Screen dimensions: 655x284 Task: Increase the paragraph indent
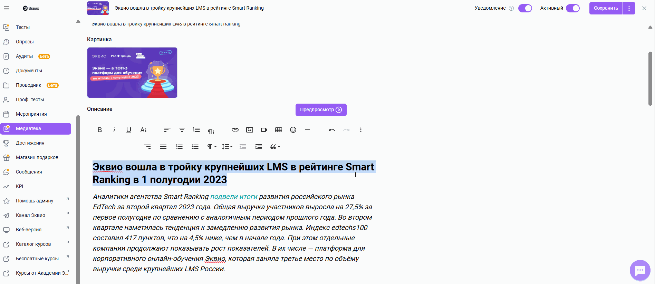point(259,147)
